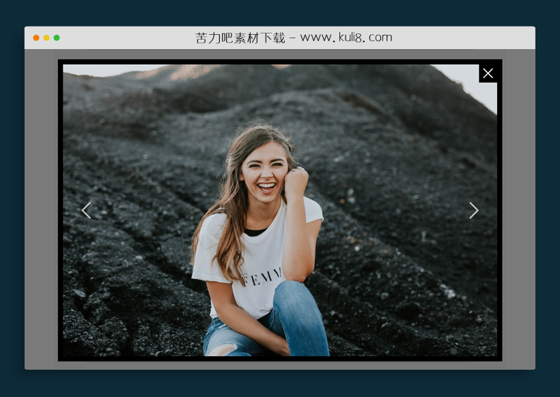
Task: Hit the green dot in title bar
Action: (57, 38)
